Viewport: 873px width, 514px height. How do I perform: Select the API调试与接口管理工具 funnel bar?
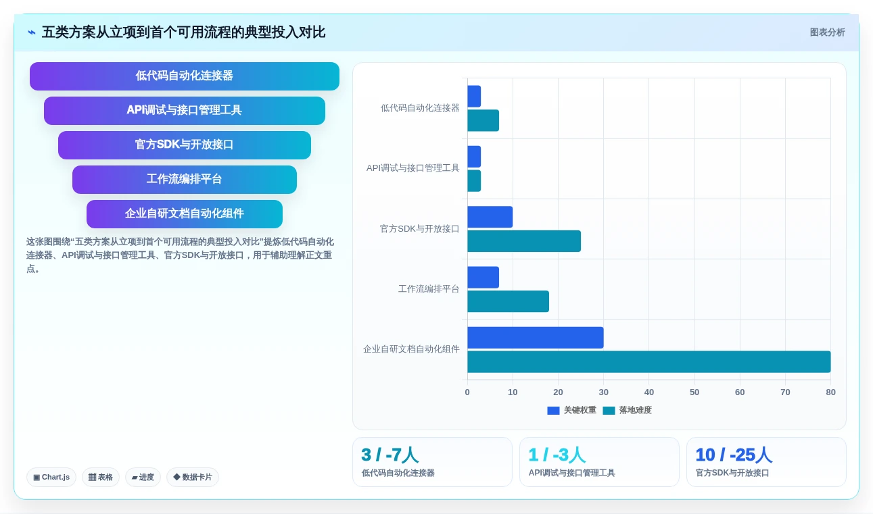click(185, 111)
